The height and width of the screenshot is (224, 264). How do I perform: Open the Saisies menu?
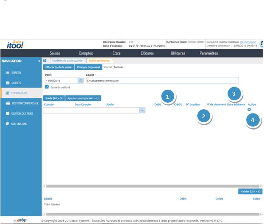click(55, 53)
